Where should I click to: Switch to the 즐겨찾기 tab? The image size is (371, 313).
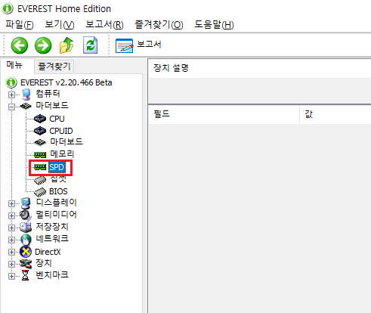pos(54,67)
